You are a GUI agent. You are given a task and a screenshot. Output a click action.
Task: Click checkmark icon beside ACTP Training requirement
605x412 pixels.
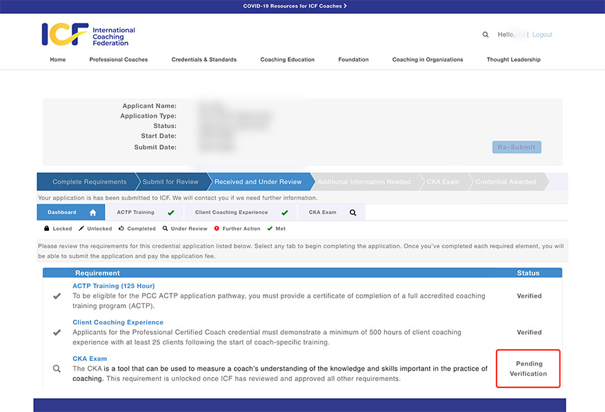[x=57, y=296]
